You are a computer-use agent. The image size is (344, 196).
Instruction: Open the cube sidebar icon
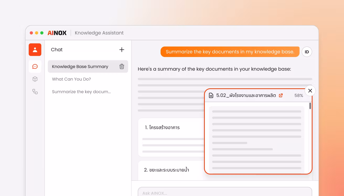[x=35, y=79]
